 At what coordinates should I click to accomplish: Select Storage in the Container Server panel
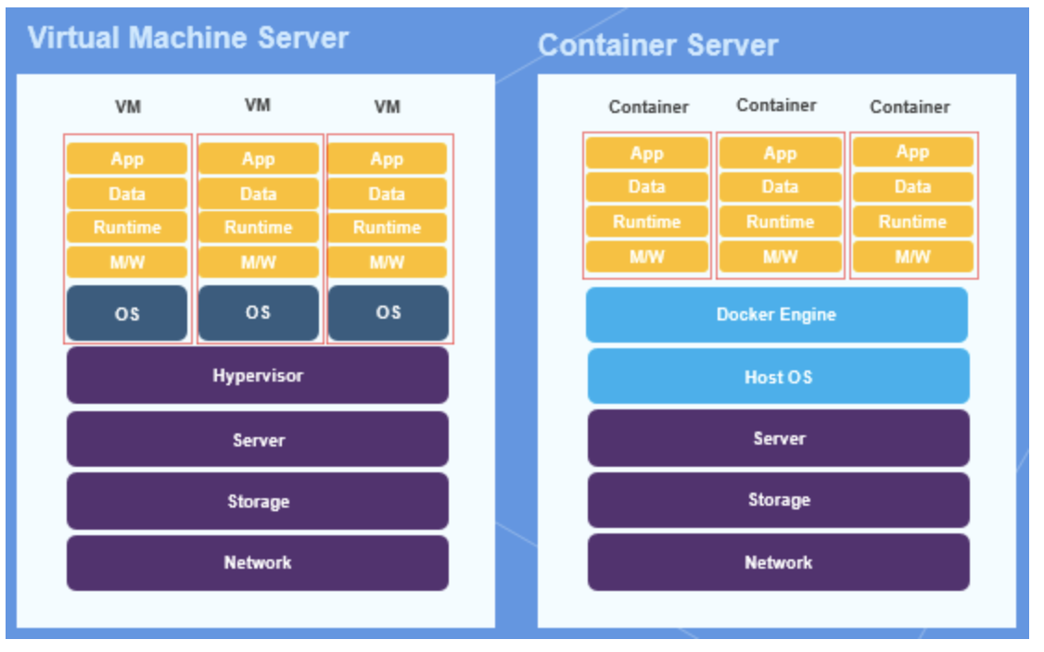778,499
